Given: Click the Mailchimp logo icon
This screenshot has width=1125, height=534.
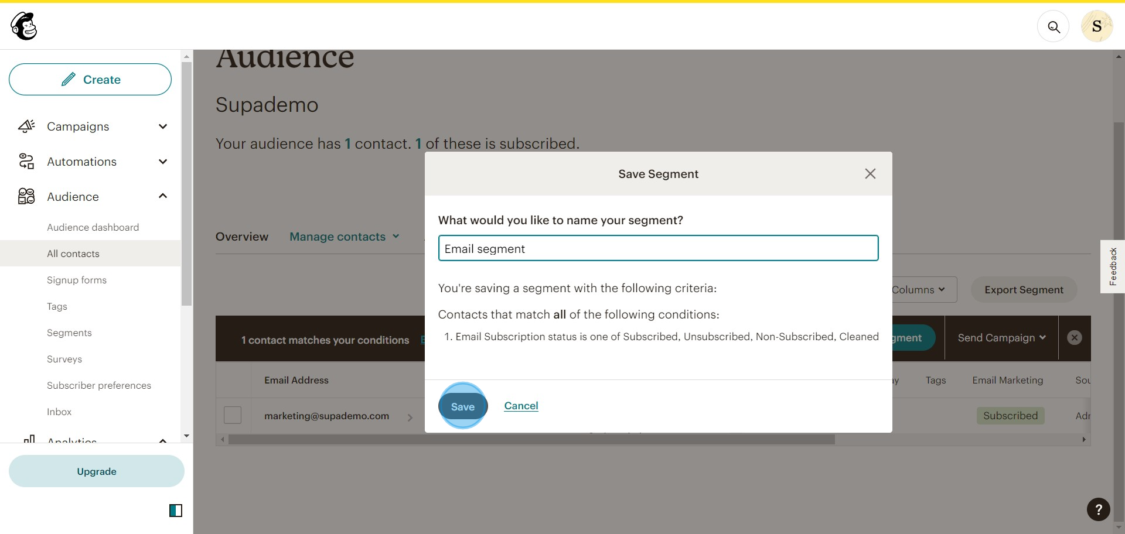Looking at the screenshot, I should click(x=24, y=26).
